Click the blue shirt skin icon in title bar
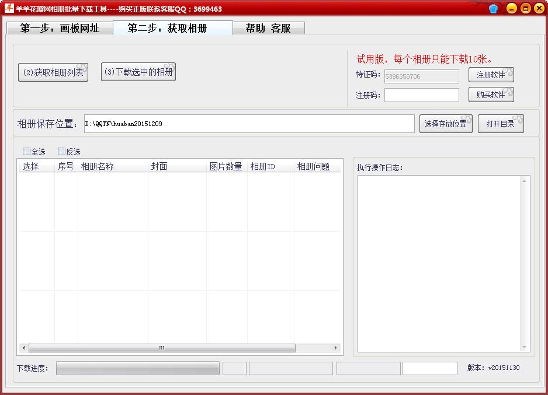 point(494,8)
